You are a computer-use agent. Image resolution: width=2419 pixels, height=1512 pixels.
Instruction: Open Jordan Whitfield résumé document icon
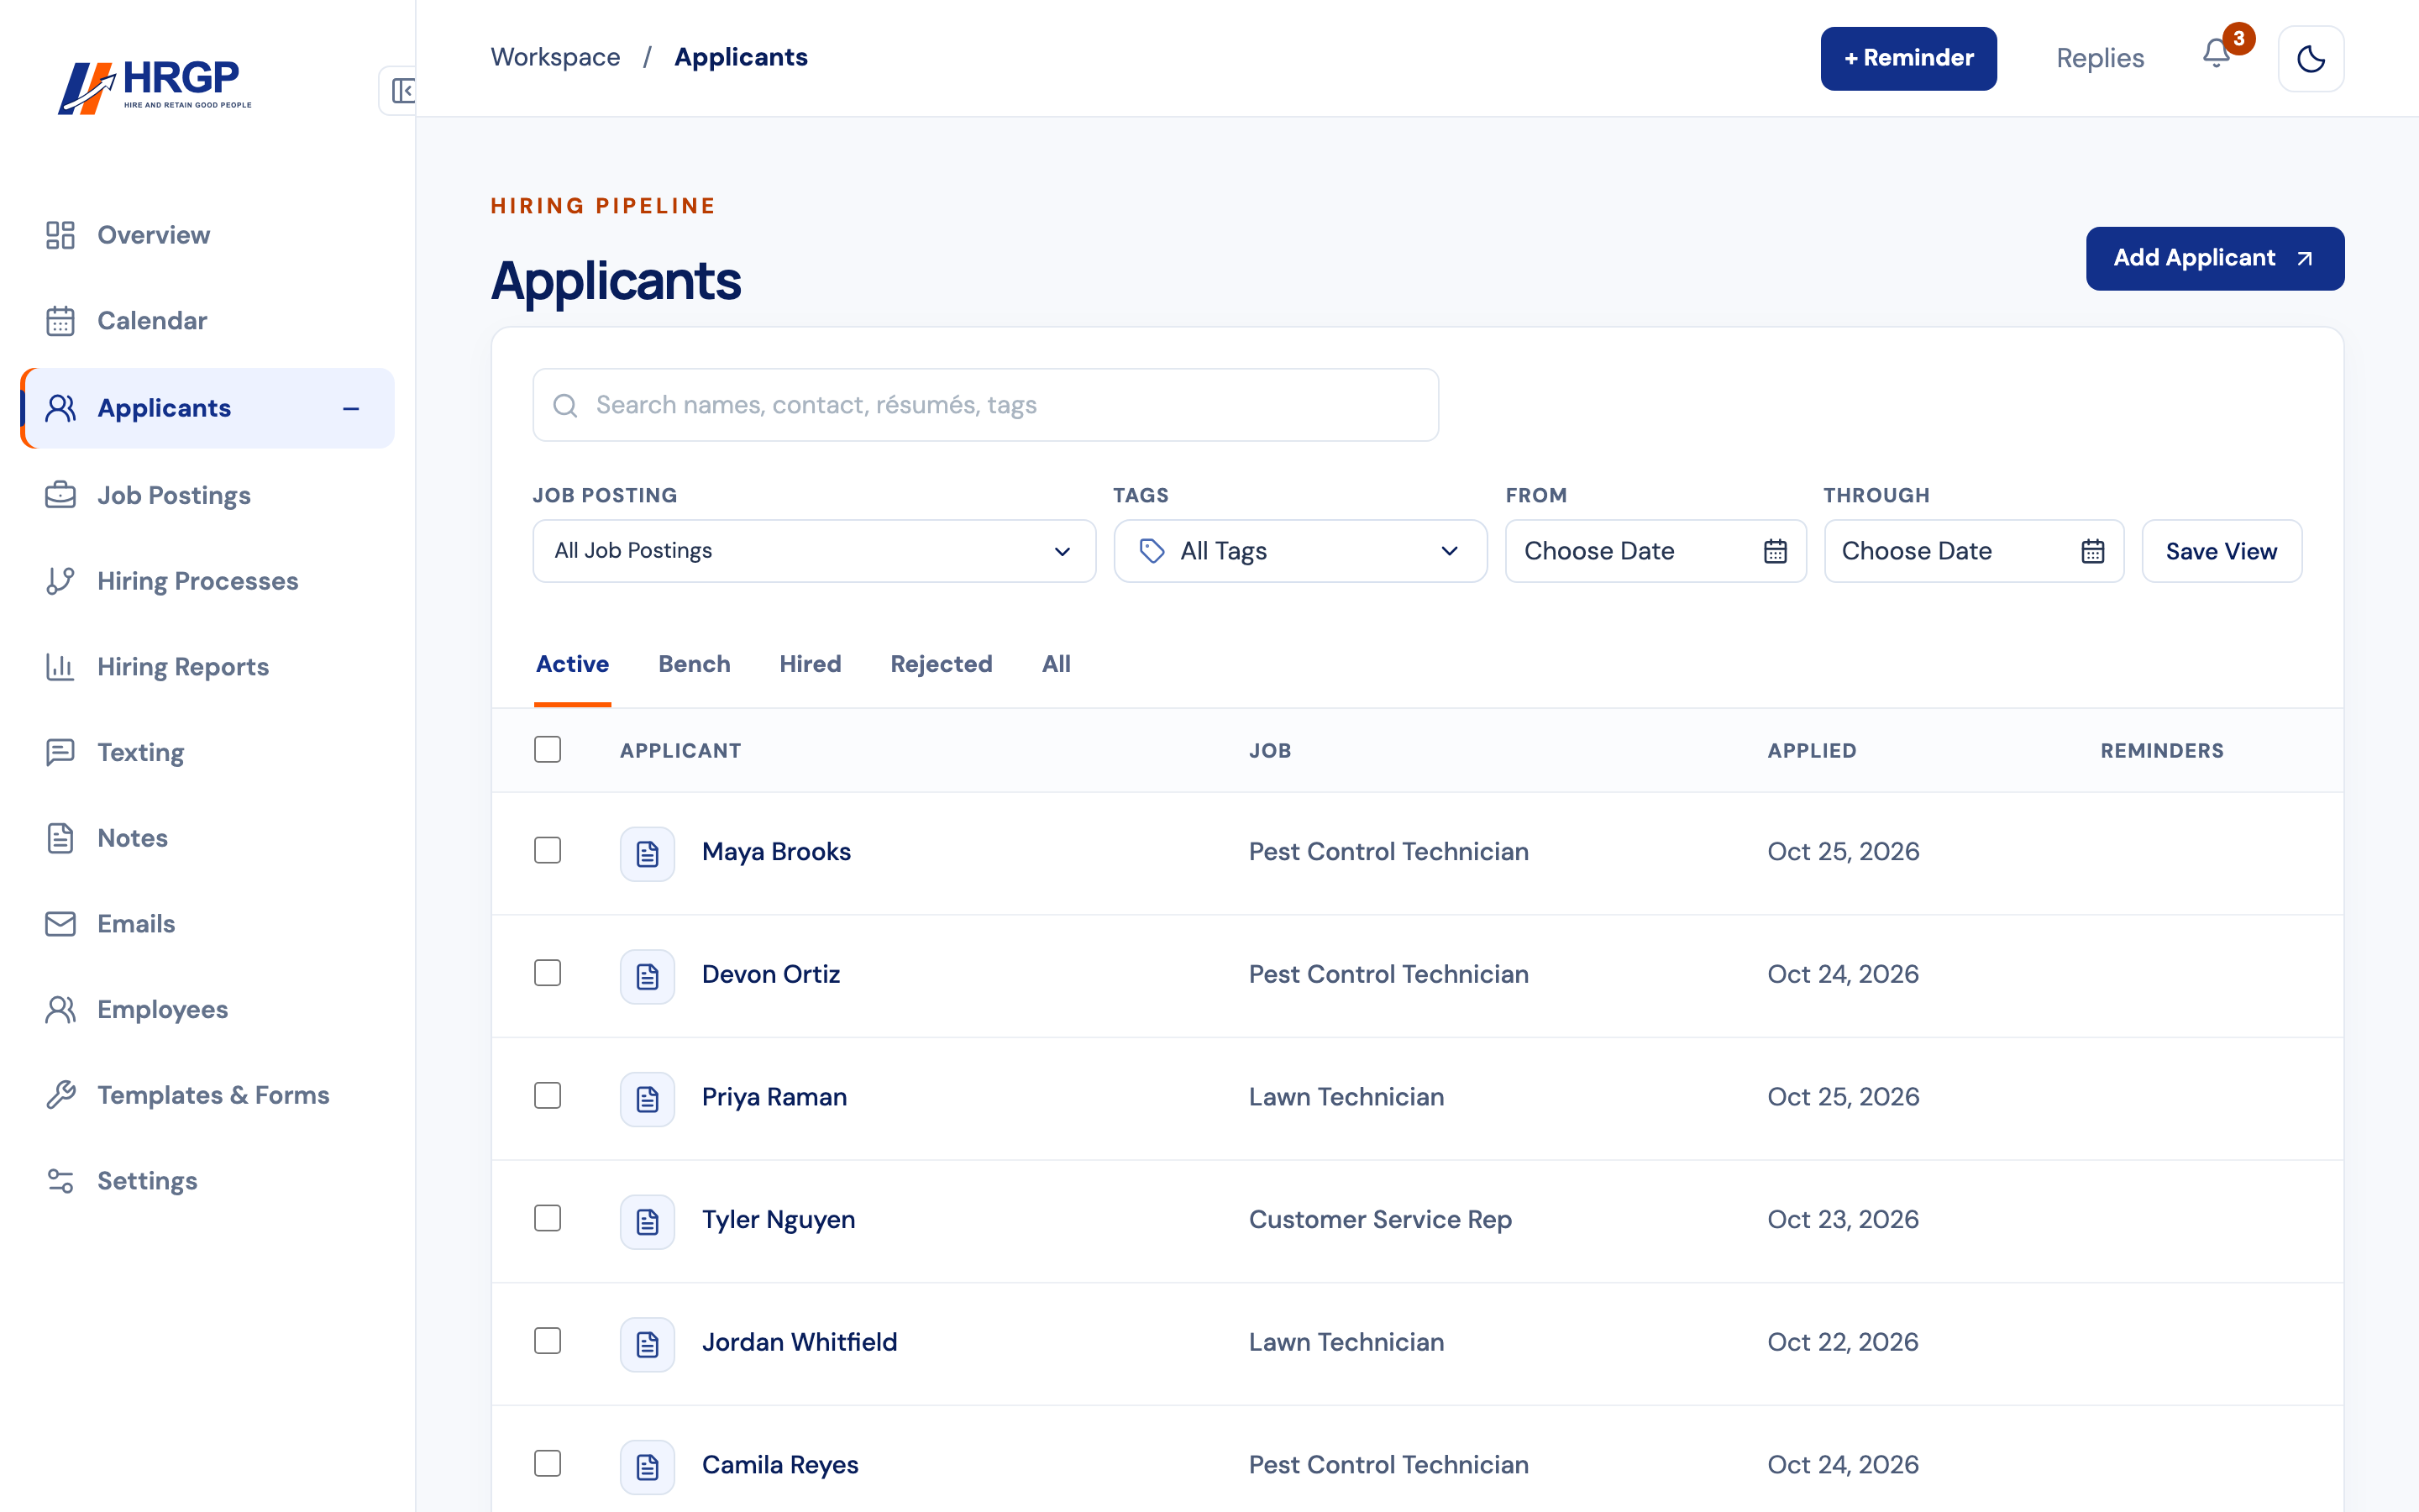pos(647,1344)
